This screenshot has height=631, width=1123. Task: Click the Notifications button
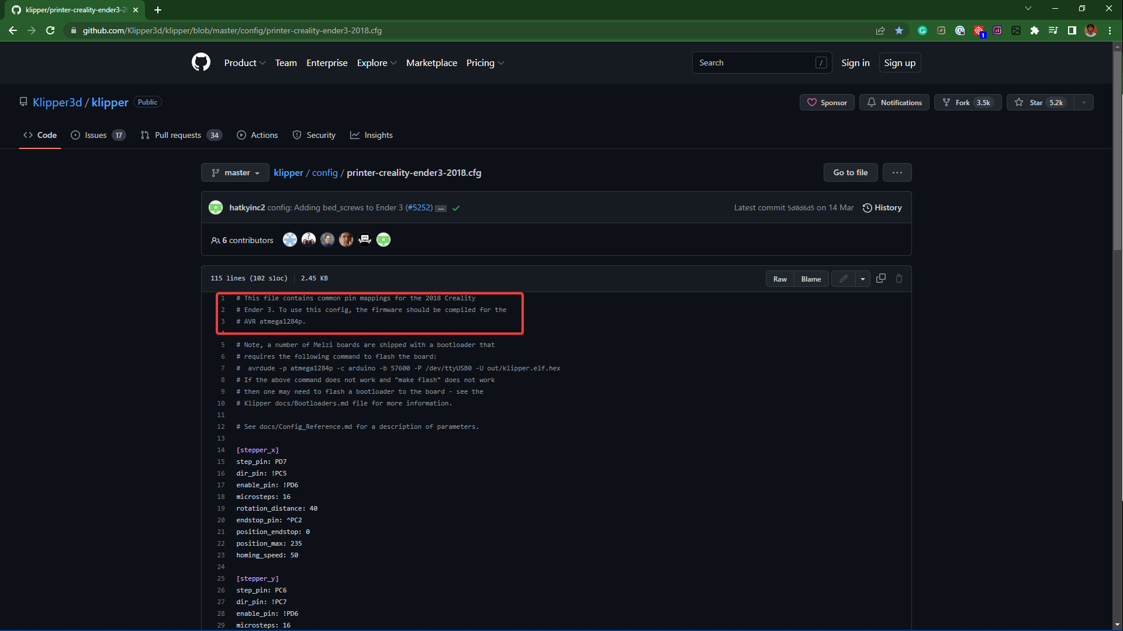(894, 102)
